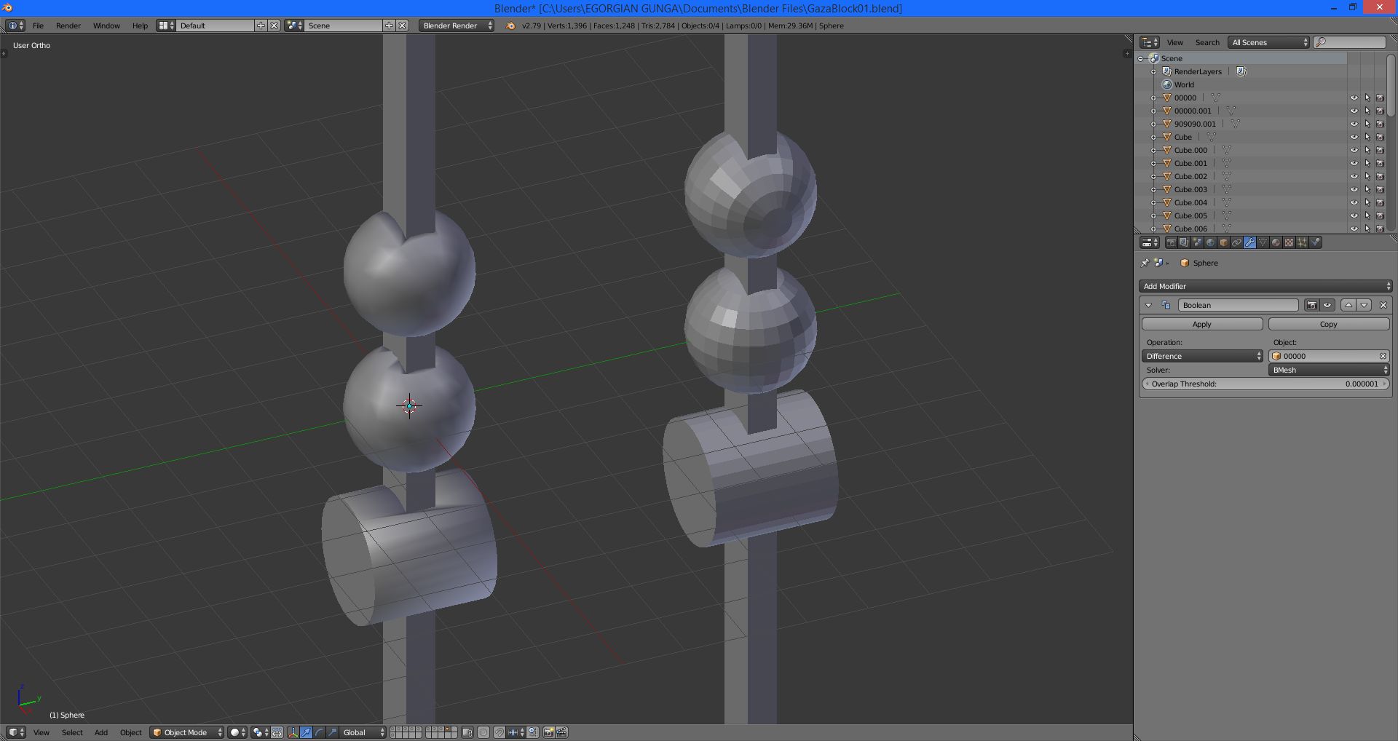This screenshot has width=1398, height=741.
Task: Open the World properties tab
Action: coord(1210,242)
